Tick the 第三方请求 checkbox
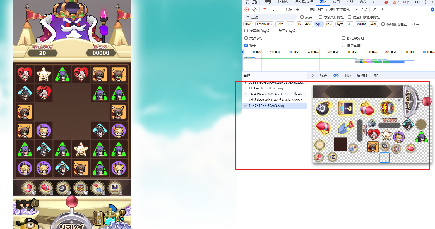This screenshot has width=435, height=229. (x=275, y=31)
